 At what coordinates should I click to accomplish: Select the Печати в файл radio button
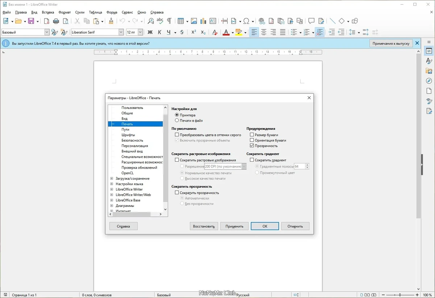click(x=177, y=120)
